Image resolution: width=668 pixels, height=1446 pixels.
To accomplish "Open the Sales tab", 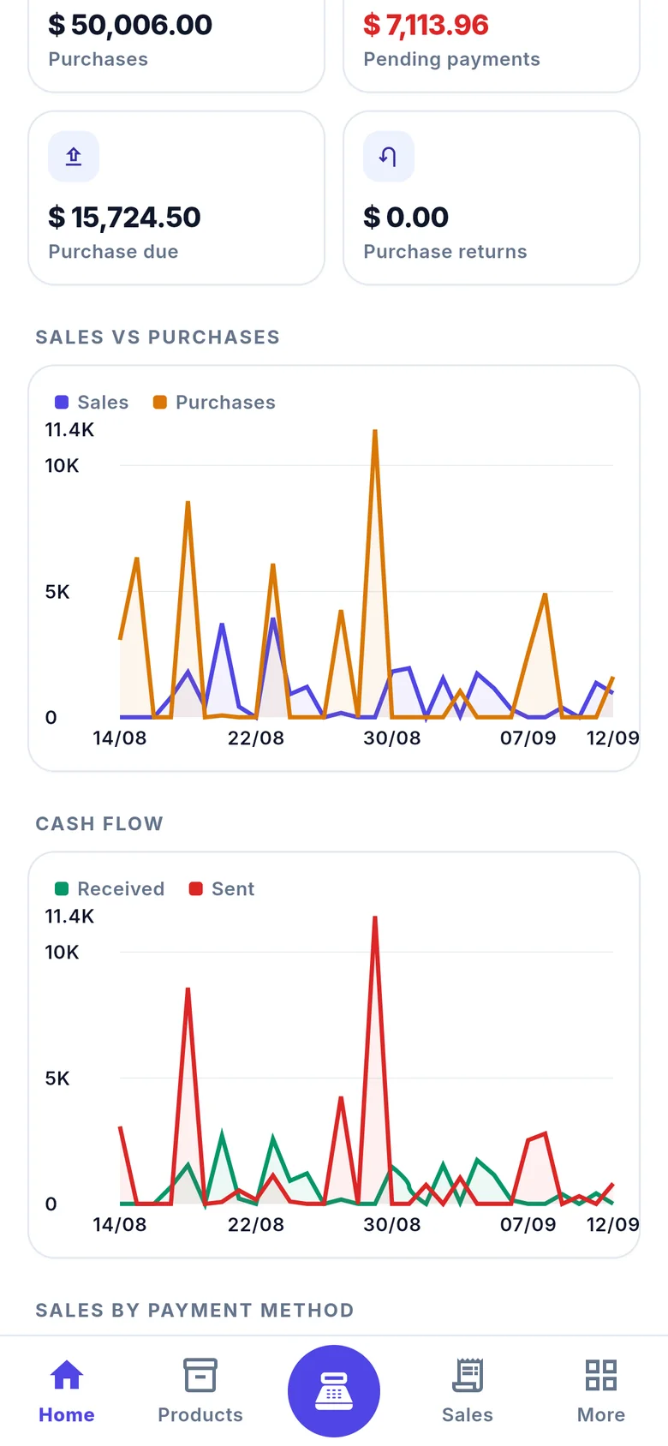I will pyautogui.click(x=468, y=1391).
